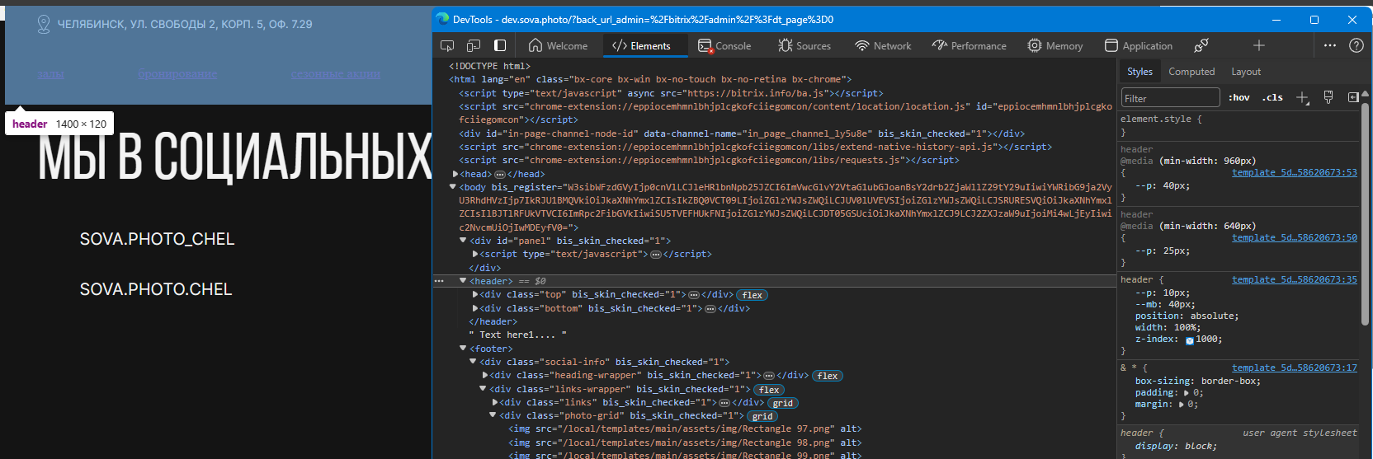Image resolution: width=1373 pixels, height=459 pixels.
Task: Click the plus icon for more tools
Action: point(1258,45)
